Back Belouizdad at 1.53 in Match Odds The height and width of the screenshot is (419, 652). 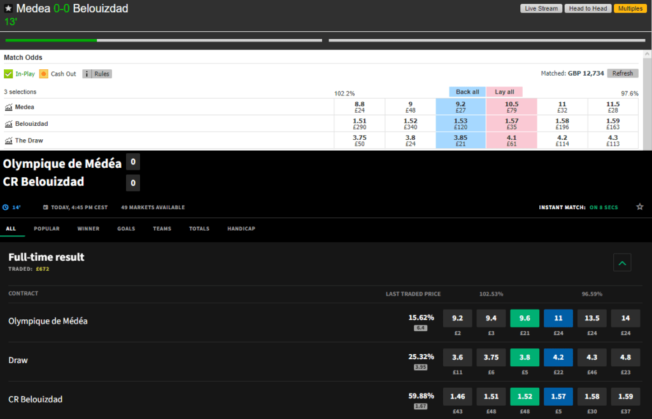coord(461,124)
